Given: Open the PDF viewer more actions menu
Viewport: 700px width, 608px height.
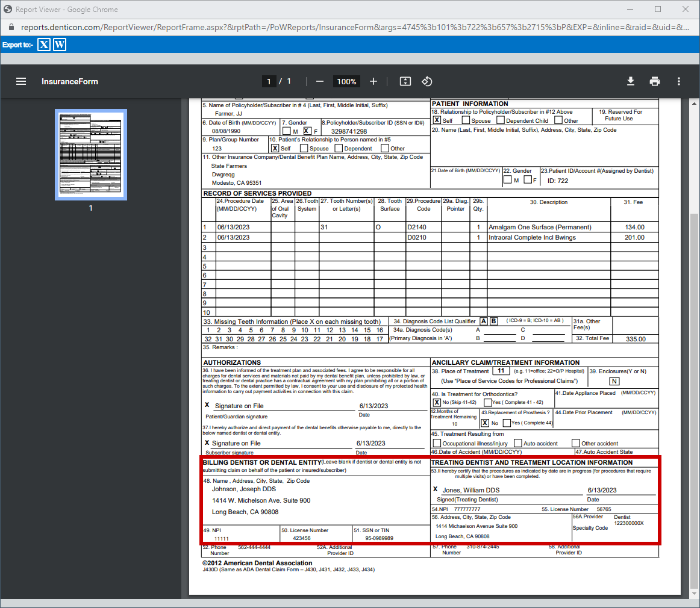Looking at the screenshot, I should click(679, 81).
